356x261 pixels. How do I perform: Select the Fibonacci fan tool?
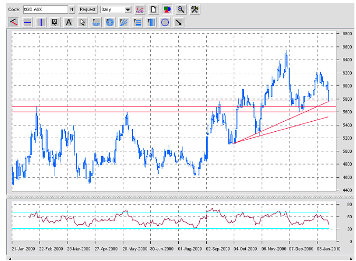[x=123, y=22]
